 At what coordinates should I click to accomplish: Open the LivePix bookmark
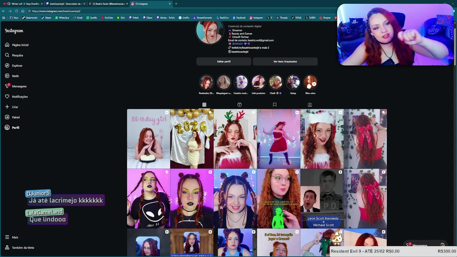(184, 17)
